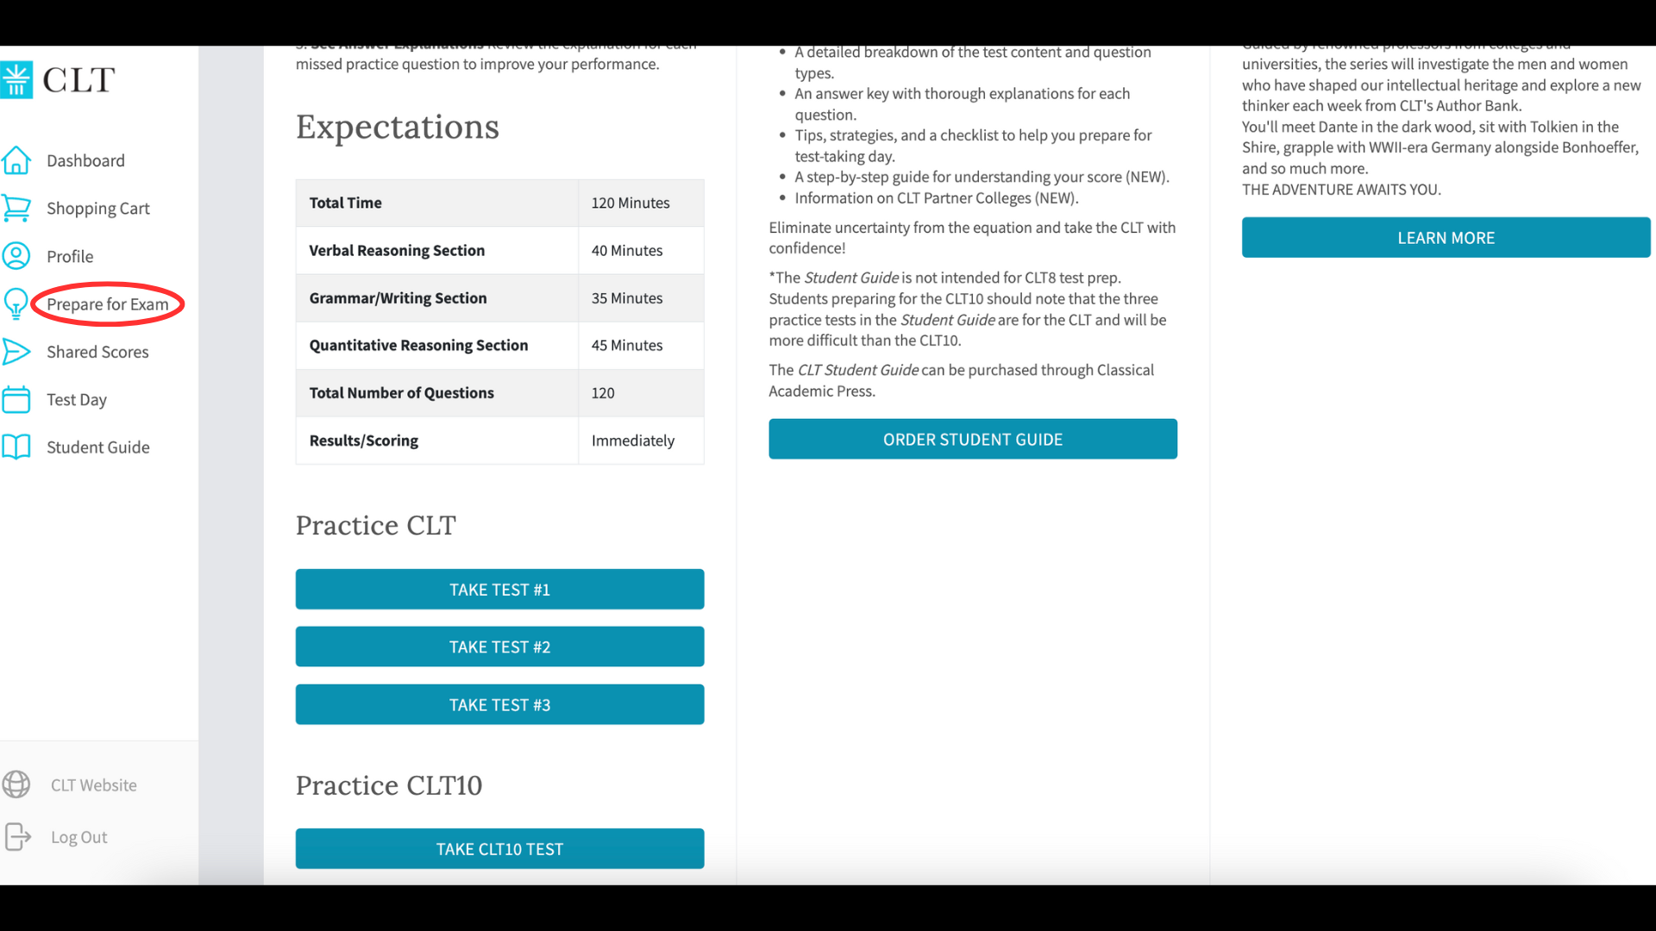The image size is (1656, 931).
Task: Open Shared Scores section
Action: (x=97, y=350)
